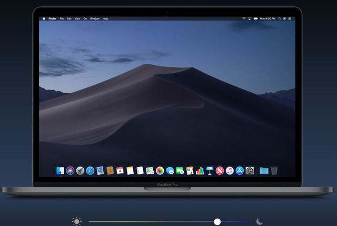Click the AirPlay display icon in menu bar

[x=250, y=18]
